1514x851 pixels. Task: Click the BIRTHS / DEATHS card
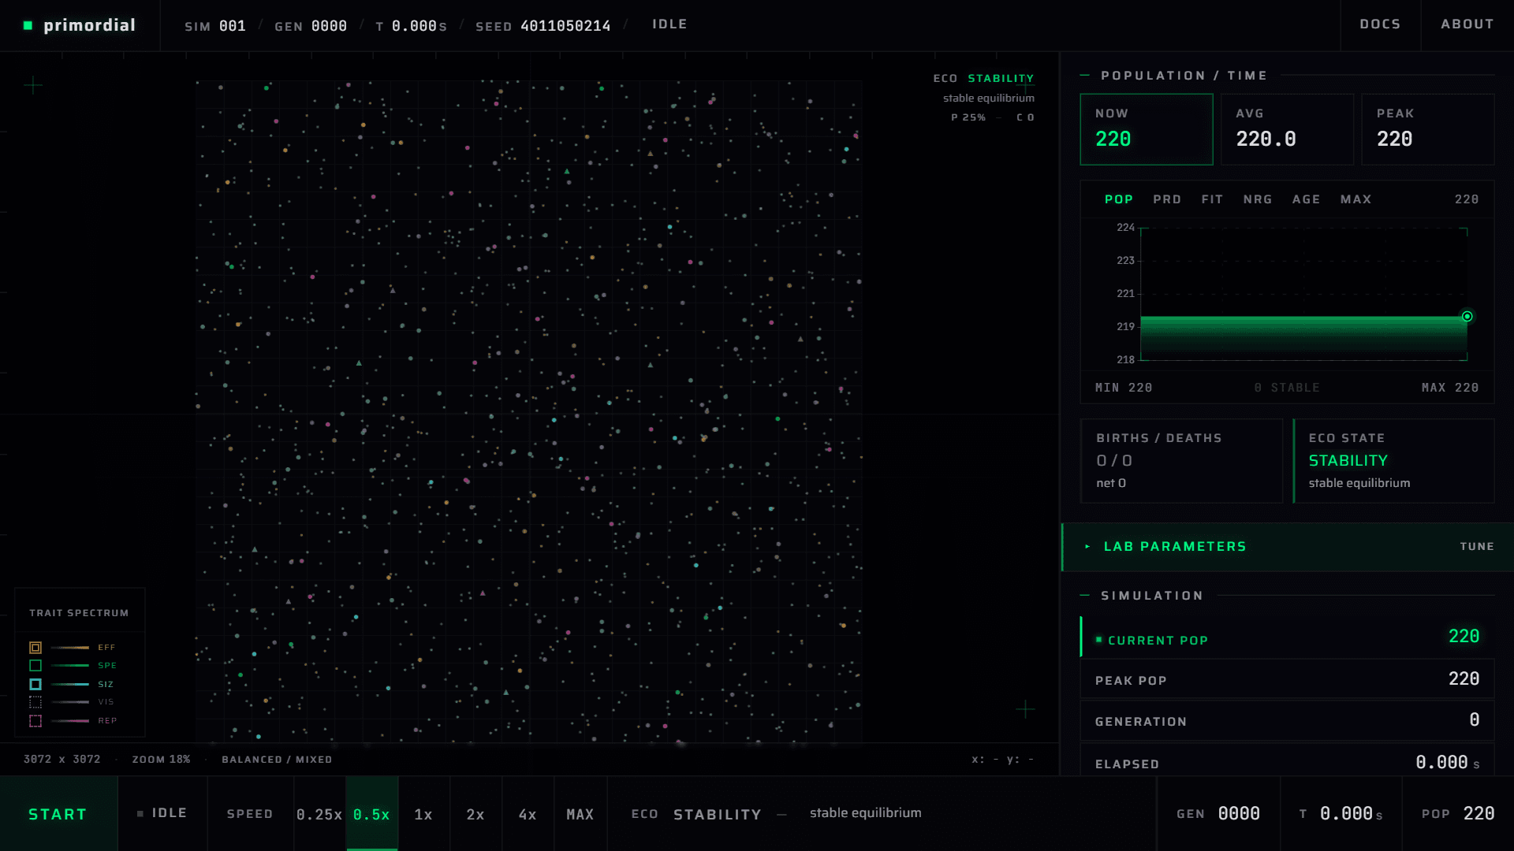click(x=1181, y=460)
